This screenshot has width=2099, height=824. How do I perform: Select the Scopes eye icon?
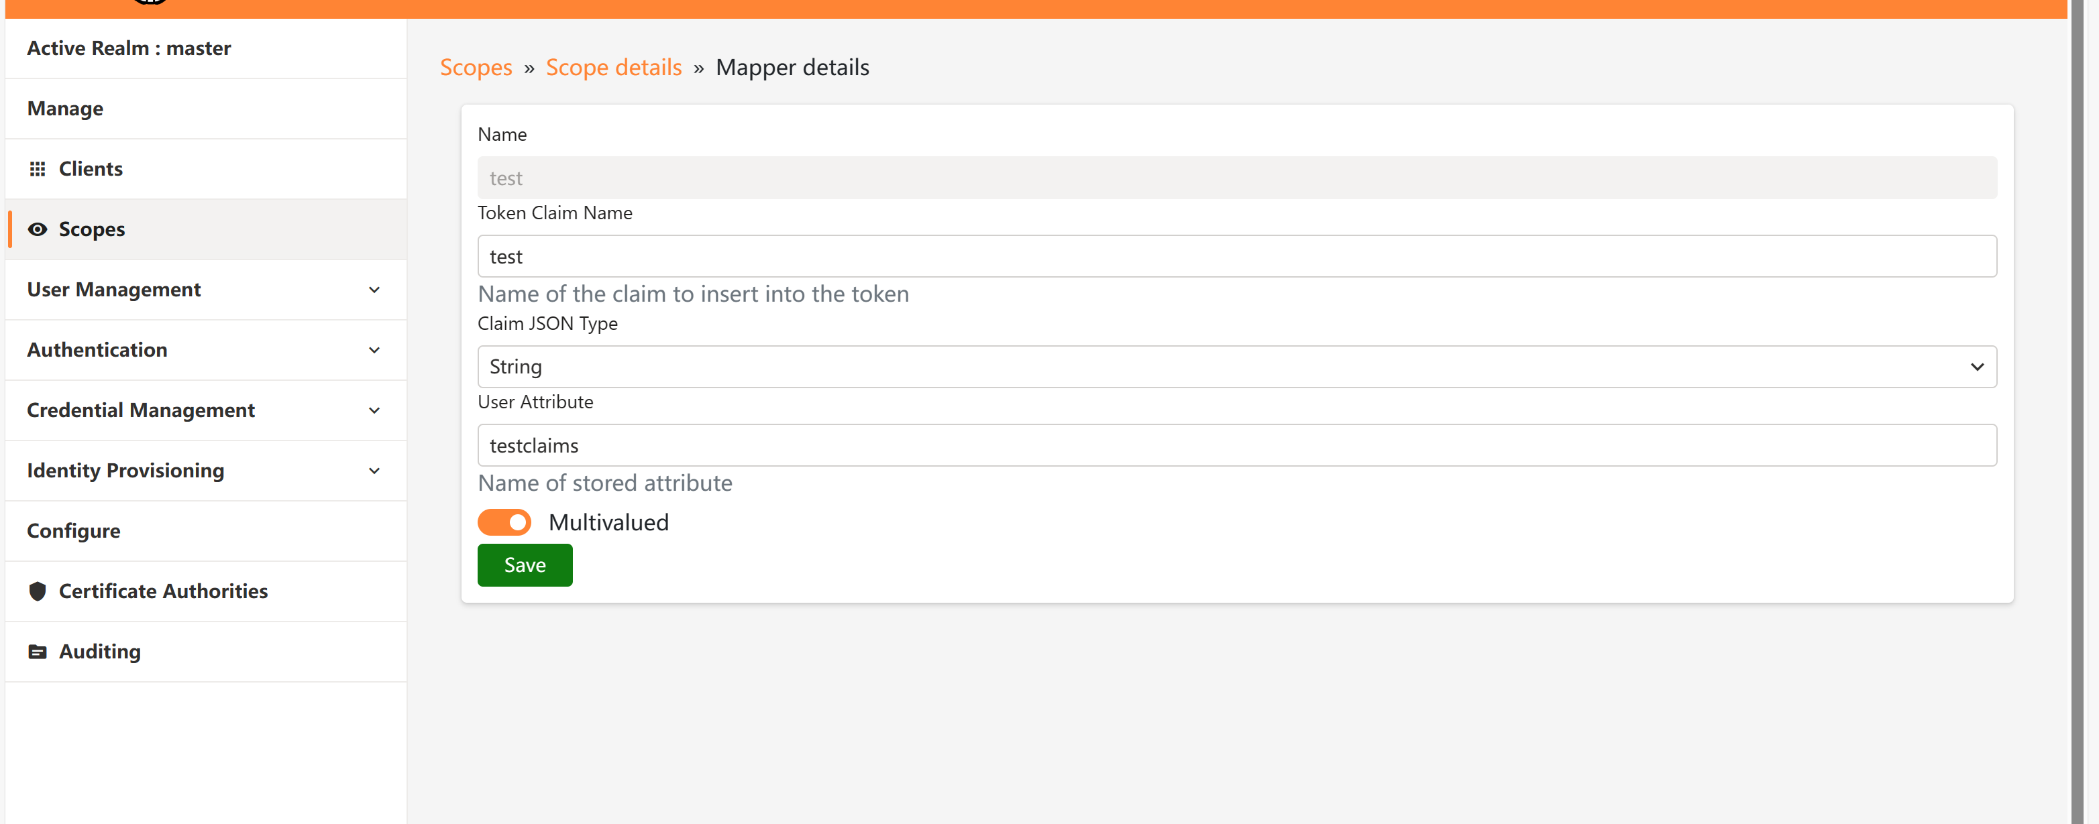coord(38,229)
